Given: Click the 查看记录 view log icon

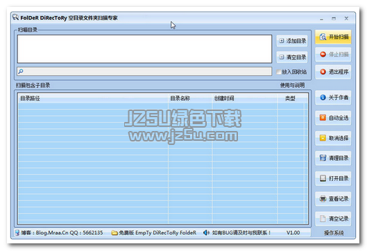Looking at the screenshot, I should 323,198.
